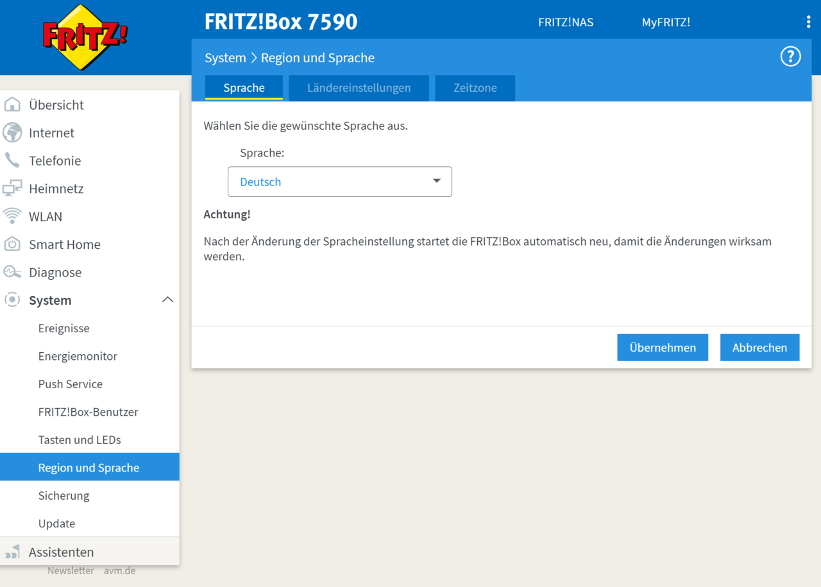This screenshot has height=587, width=821.
Task: Open the avm.de footer link
Action: 119,570
